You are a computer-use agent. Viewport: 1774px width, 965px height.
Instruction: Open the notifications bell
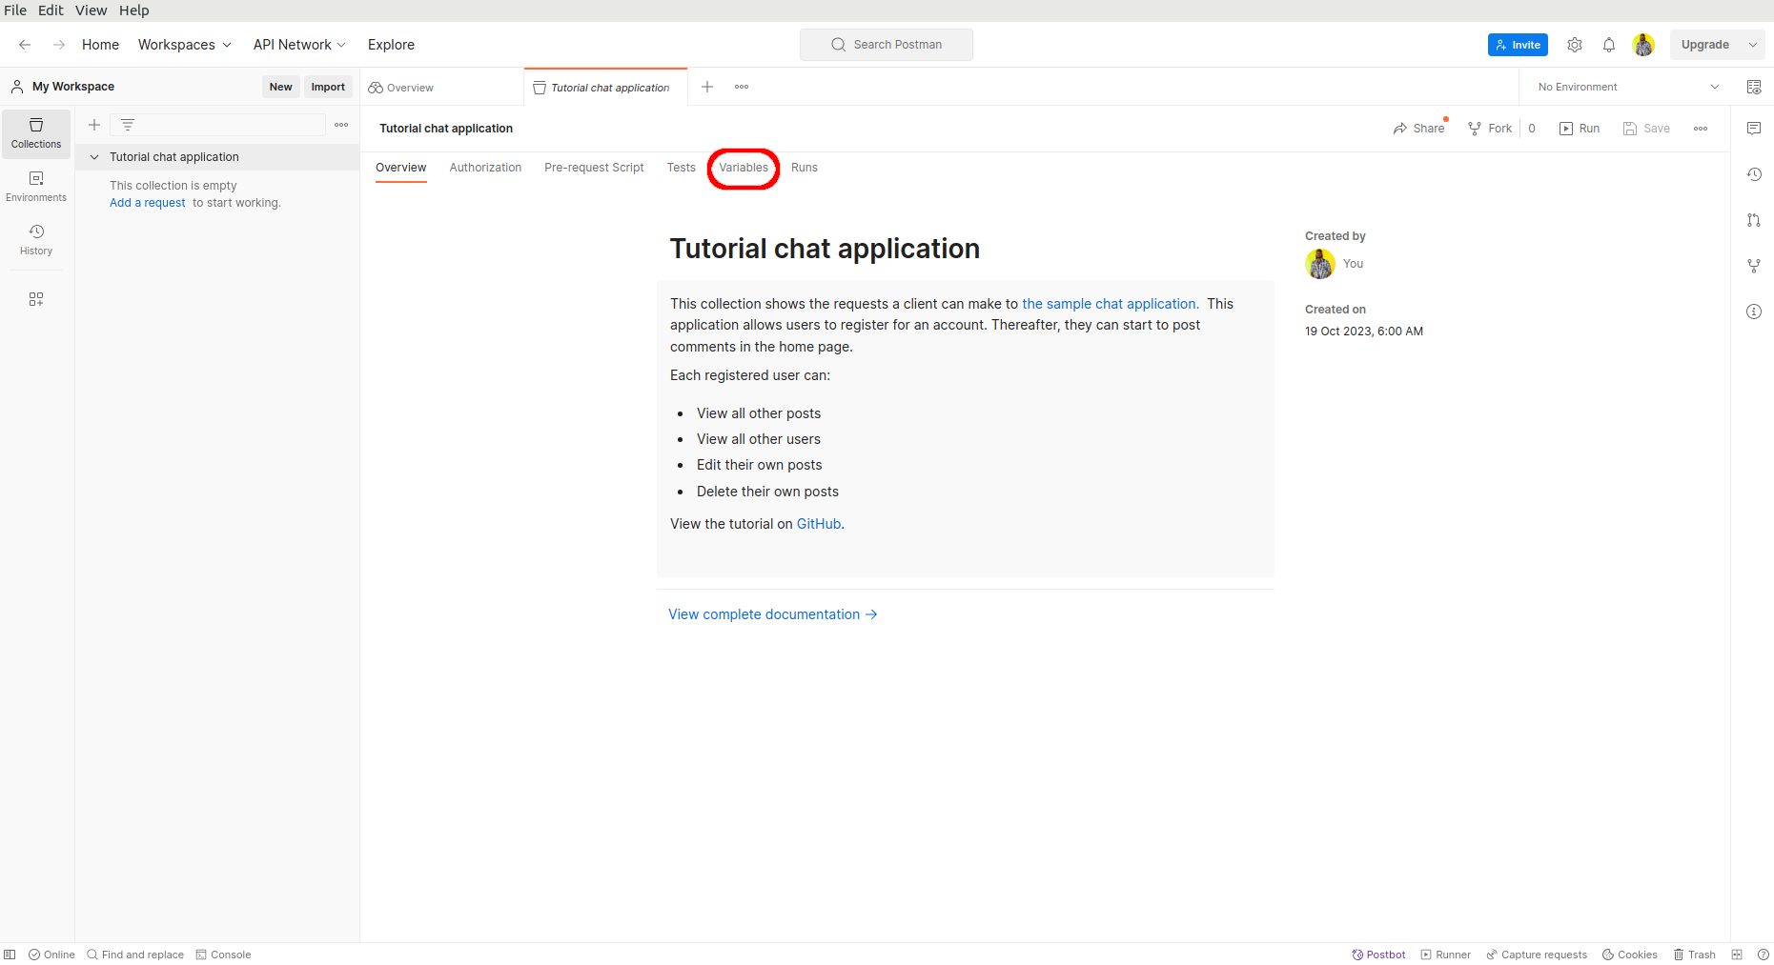[1609, 45]
